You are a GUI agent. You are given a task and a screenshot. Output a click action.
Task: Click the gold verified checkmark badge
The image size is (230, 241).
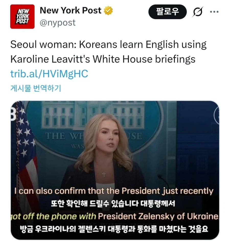coord(108,10)
